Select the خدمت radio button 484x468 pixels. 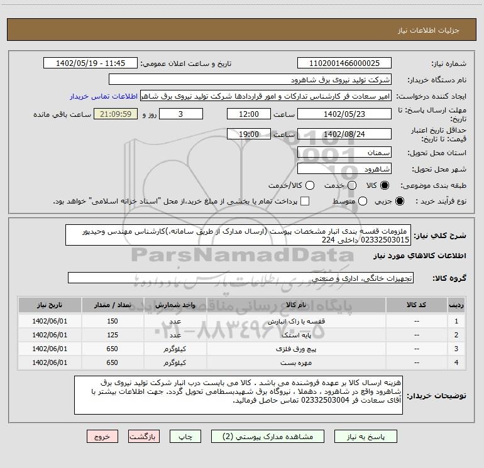[x=352, y=185]
